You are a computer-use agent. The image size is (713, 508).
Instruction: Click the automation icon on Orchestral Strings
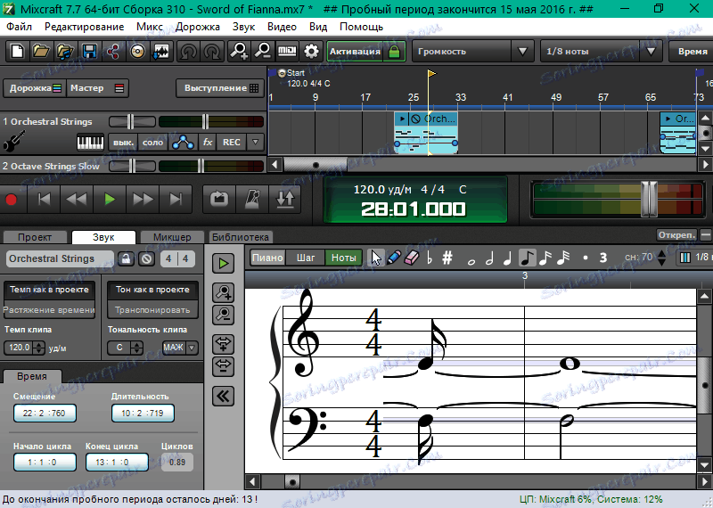click(x=183, y=143)
